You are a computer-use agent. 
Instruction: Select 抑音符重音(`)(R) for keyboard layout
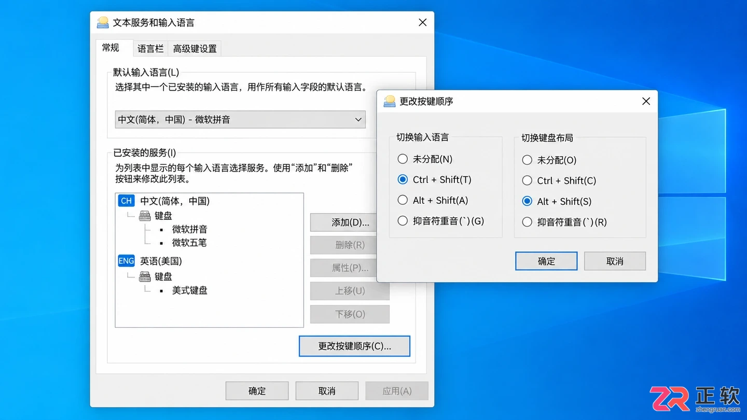point(527,222)
